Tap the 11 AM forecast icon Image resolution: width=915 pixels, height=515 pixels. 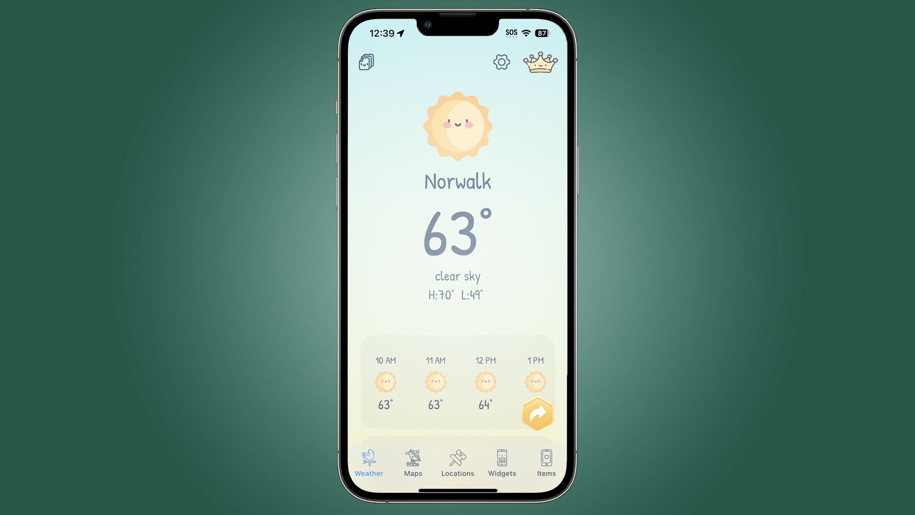[x=436, y=381]
